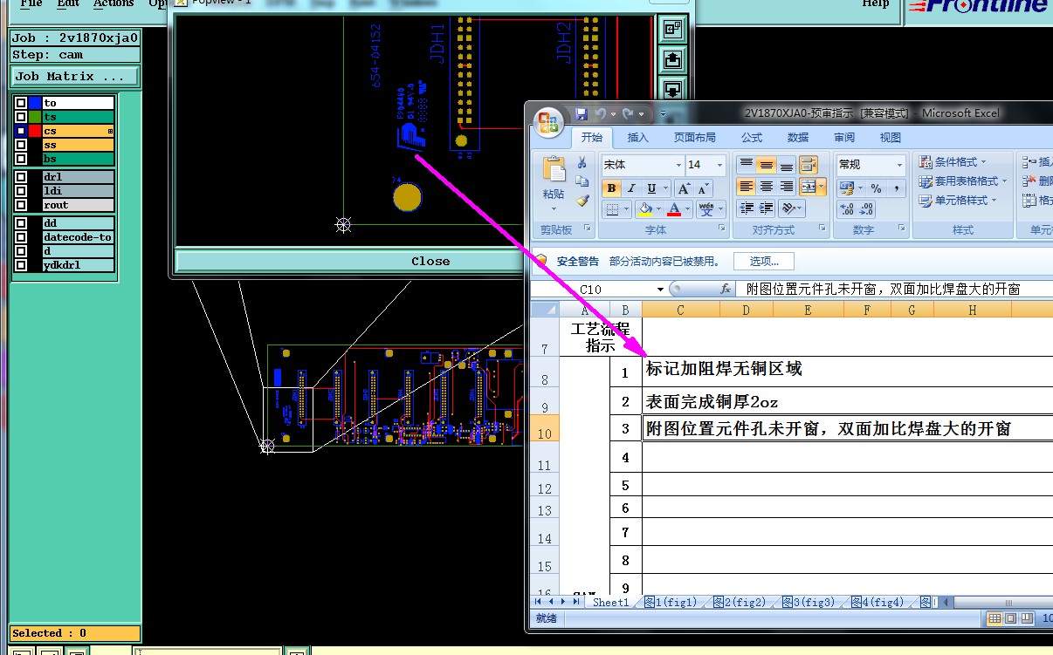Click the Merge and Center icon
Image resolution: width=1053 pixels, height=655 pixels.
pyautogui.click(x=808, y=187)
